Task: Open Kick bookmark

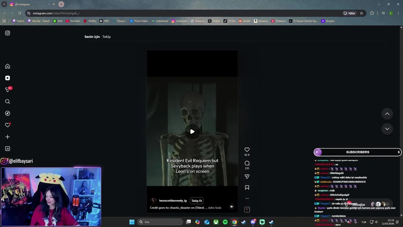Action: 58,21
